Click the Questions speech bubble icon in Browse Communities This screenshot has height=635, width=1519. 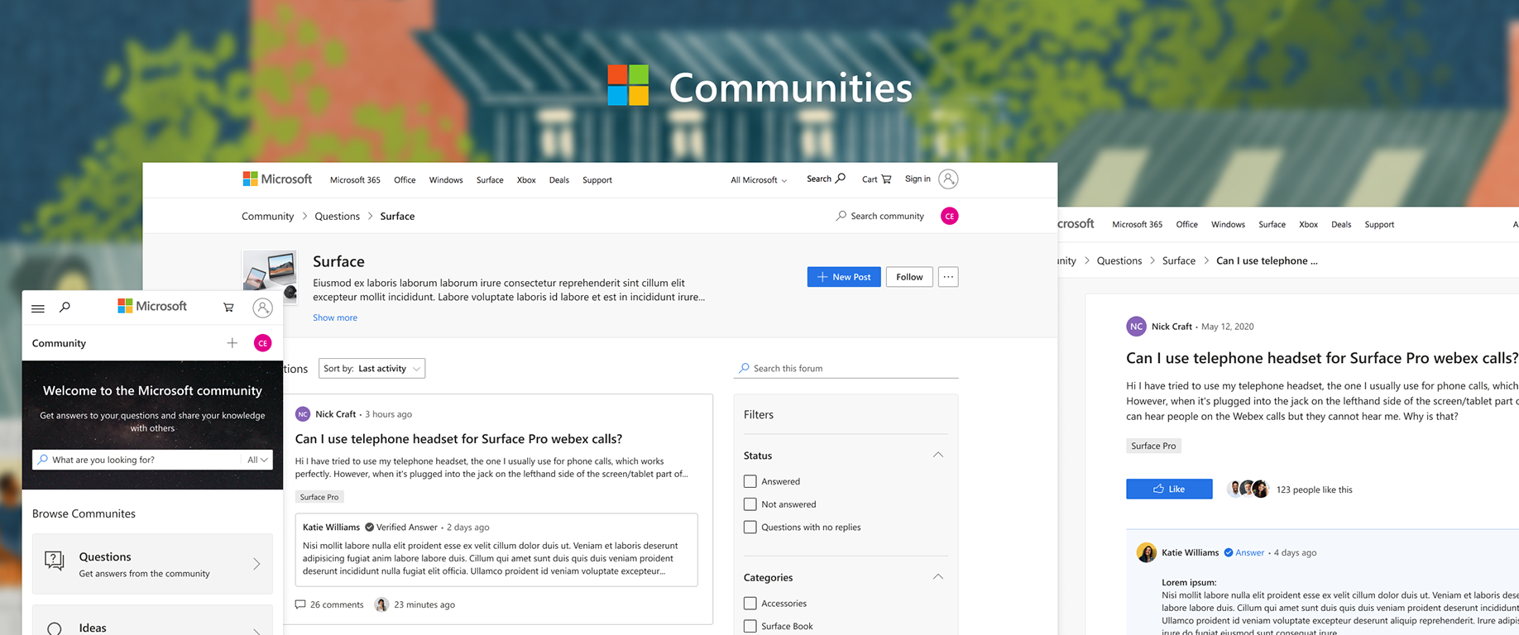click(55, 561)
